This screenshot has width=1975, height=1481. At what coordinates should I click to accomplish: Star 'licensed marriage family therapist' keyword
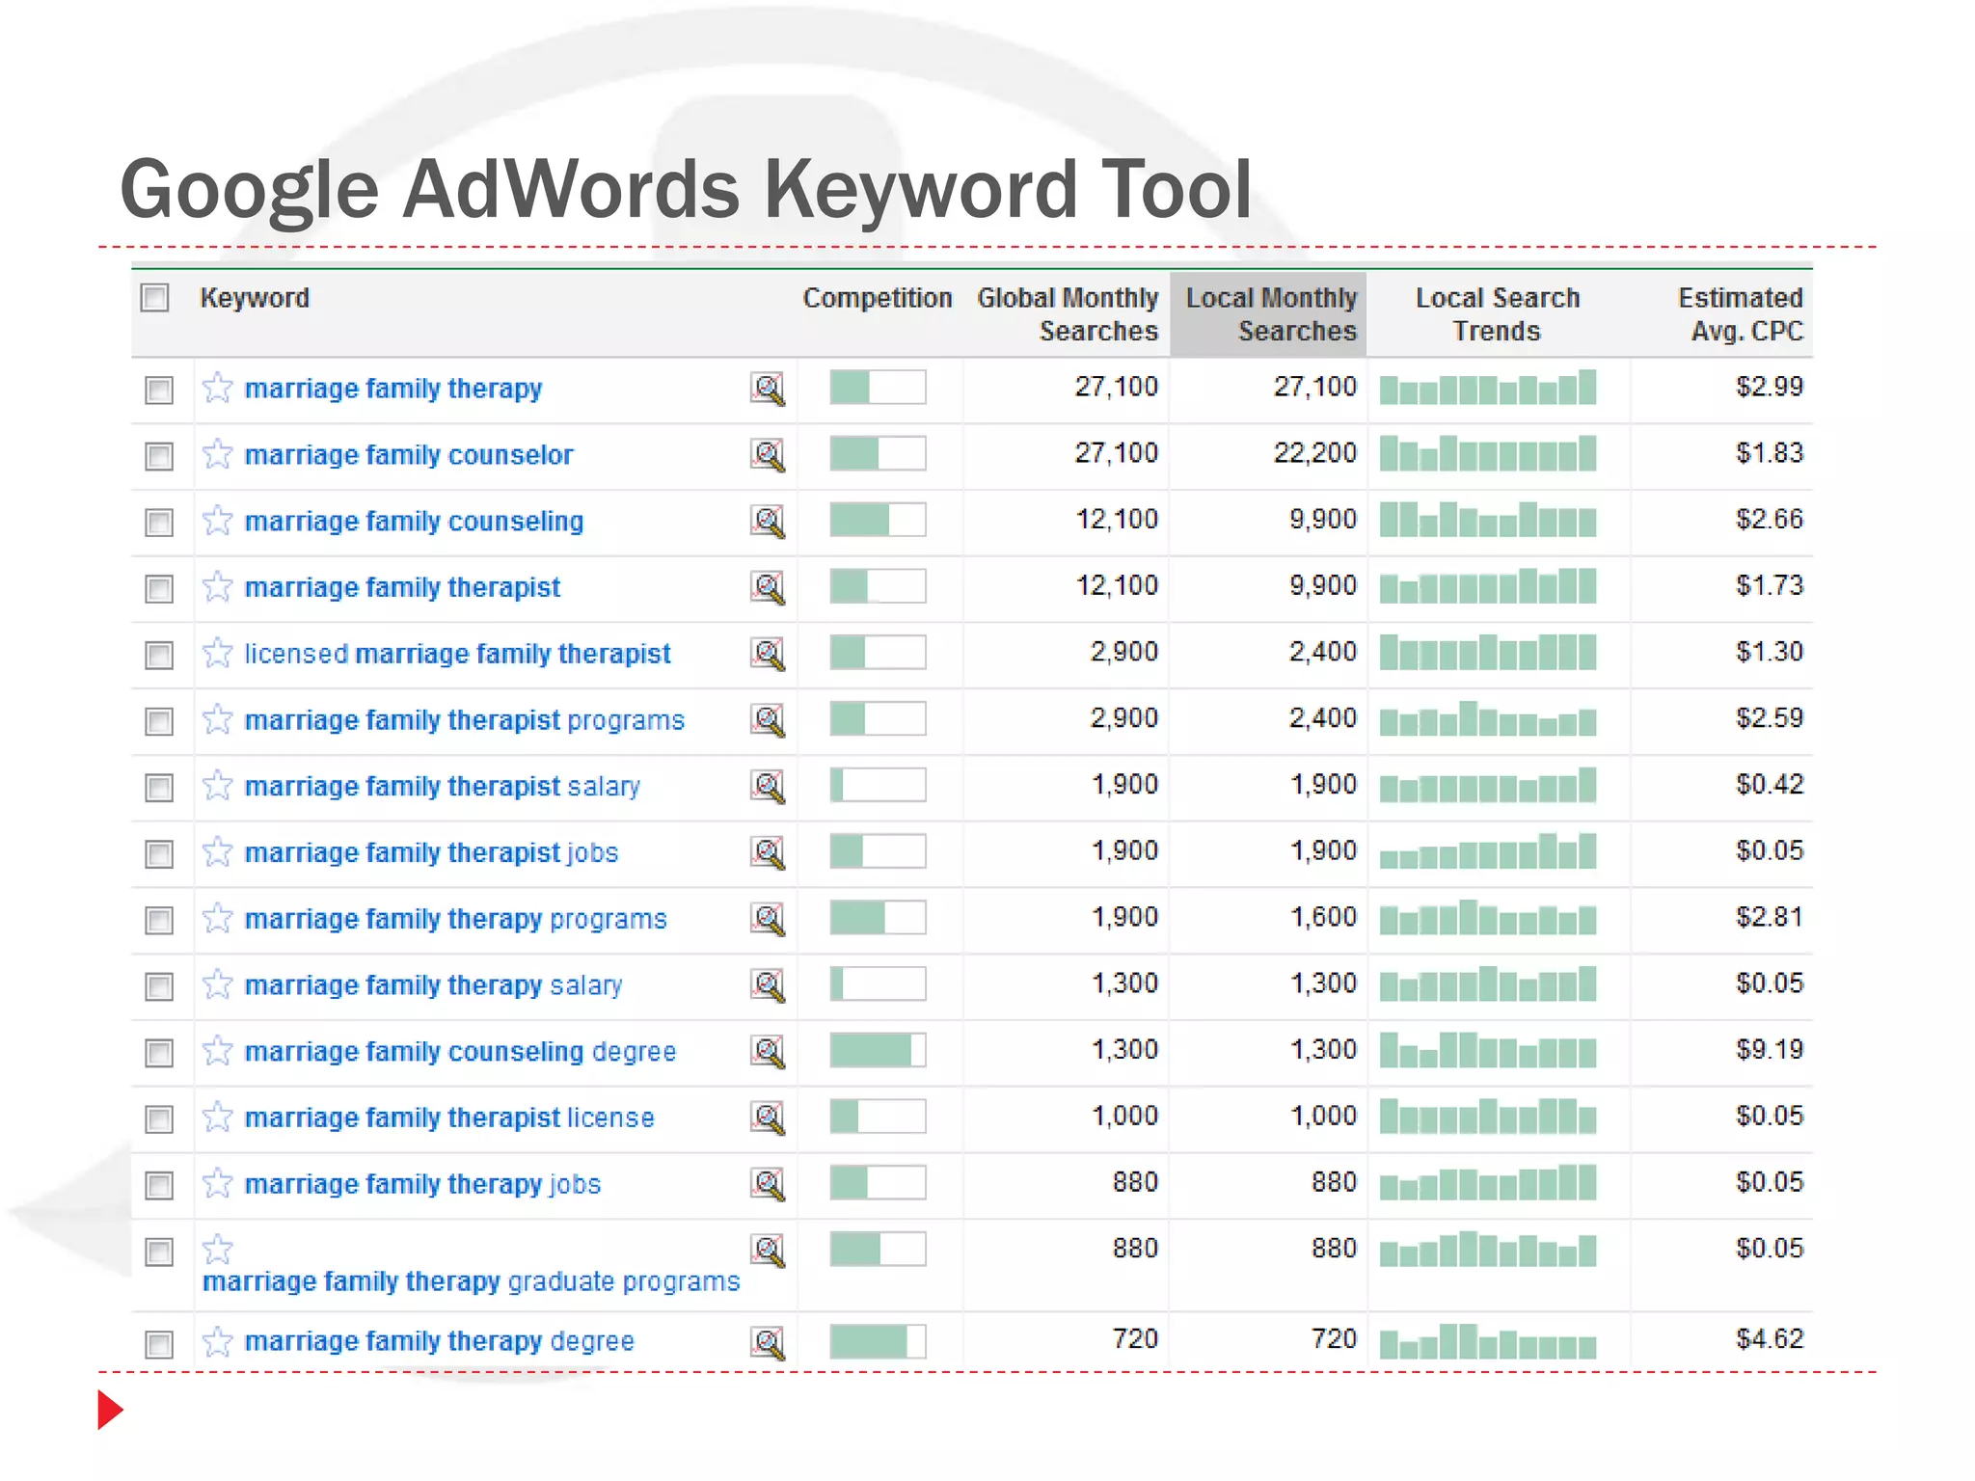[x=218, y=653]
